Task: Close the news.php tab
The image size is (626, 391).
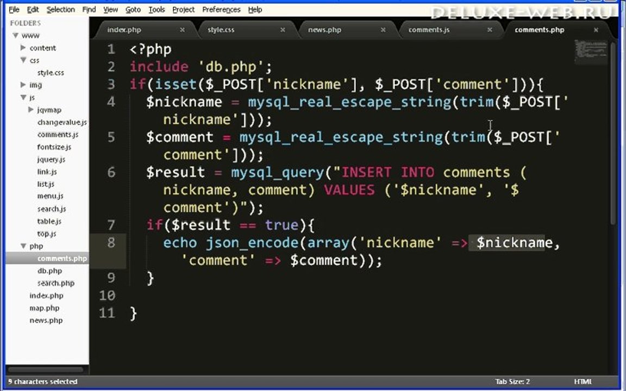Action: pos(383,30)
